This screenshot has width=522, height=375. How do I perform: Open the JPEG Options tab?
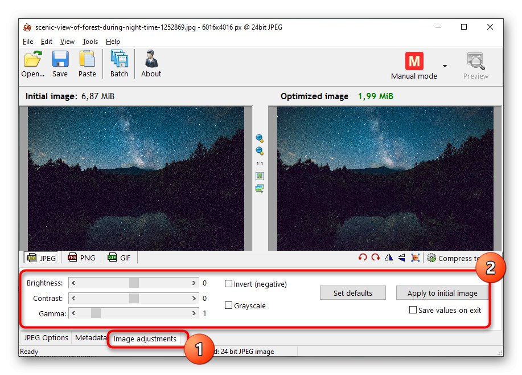pyautogui.click(x=46, y=337)
